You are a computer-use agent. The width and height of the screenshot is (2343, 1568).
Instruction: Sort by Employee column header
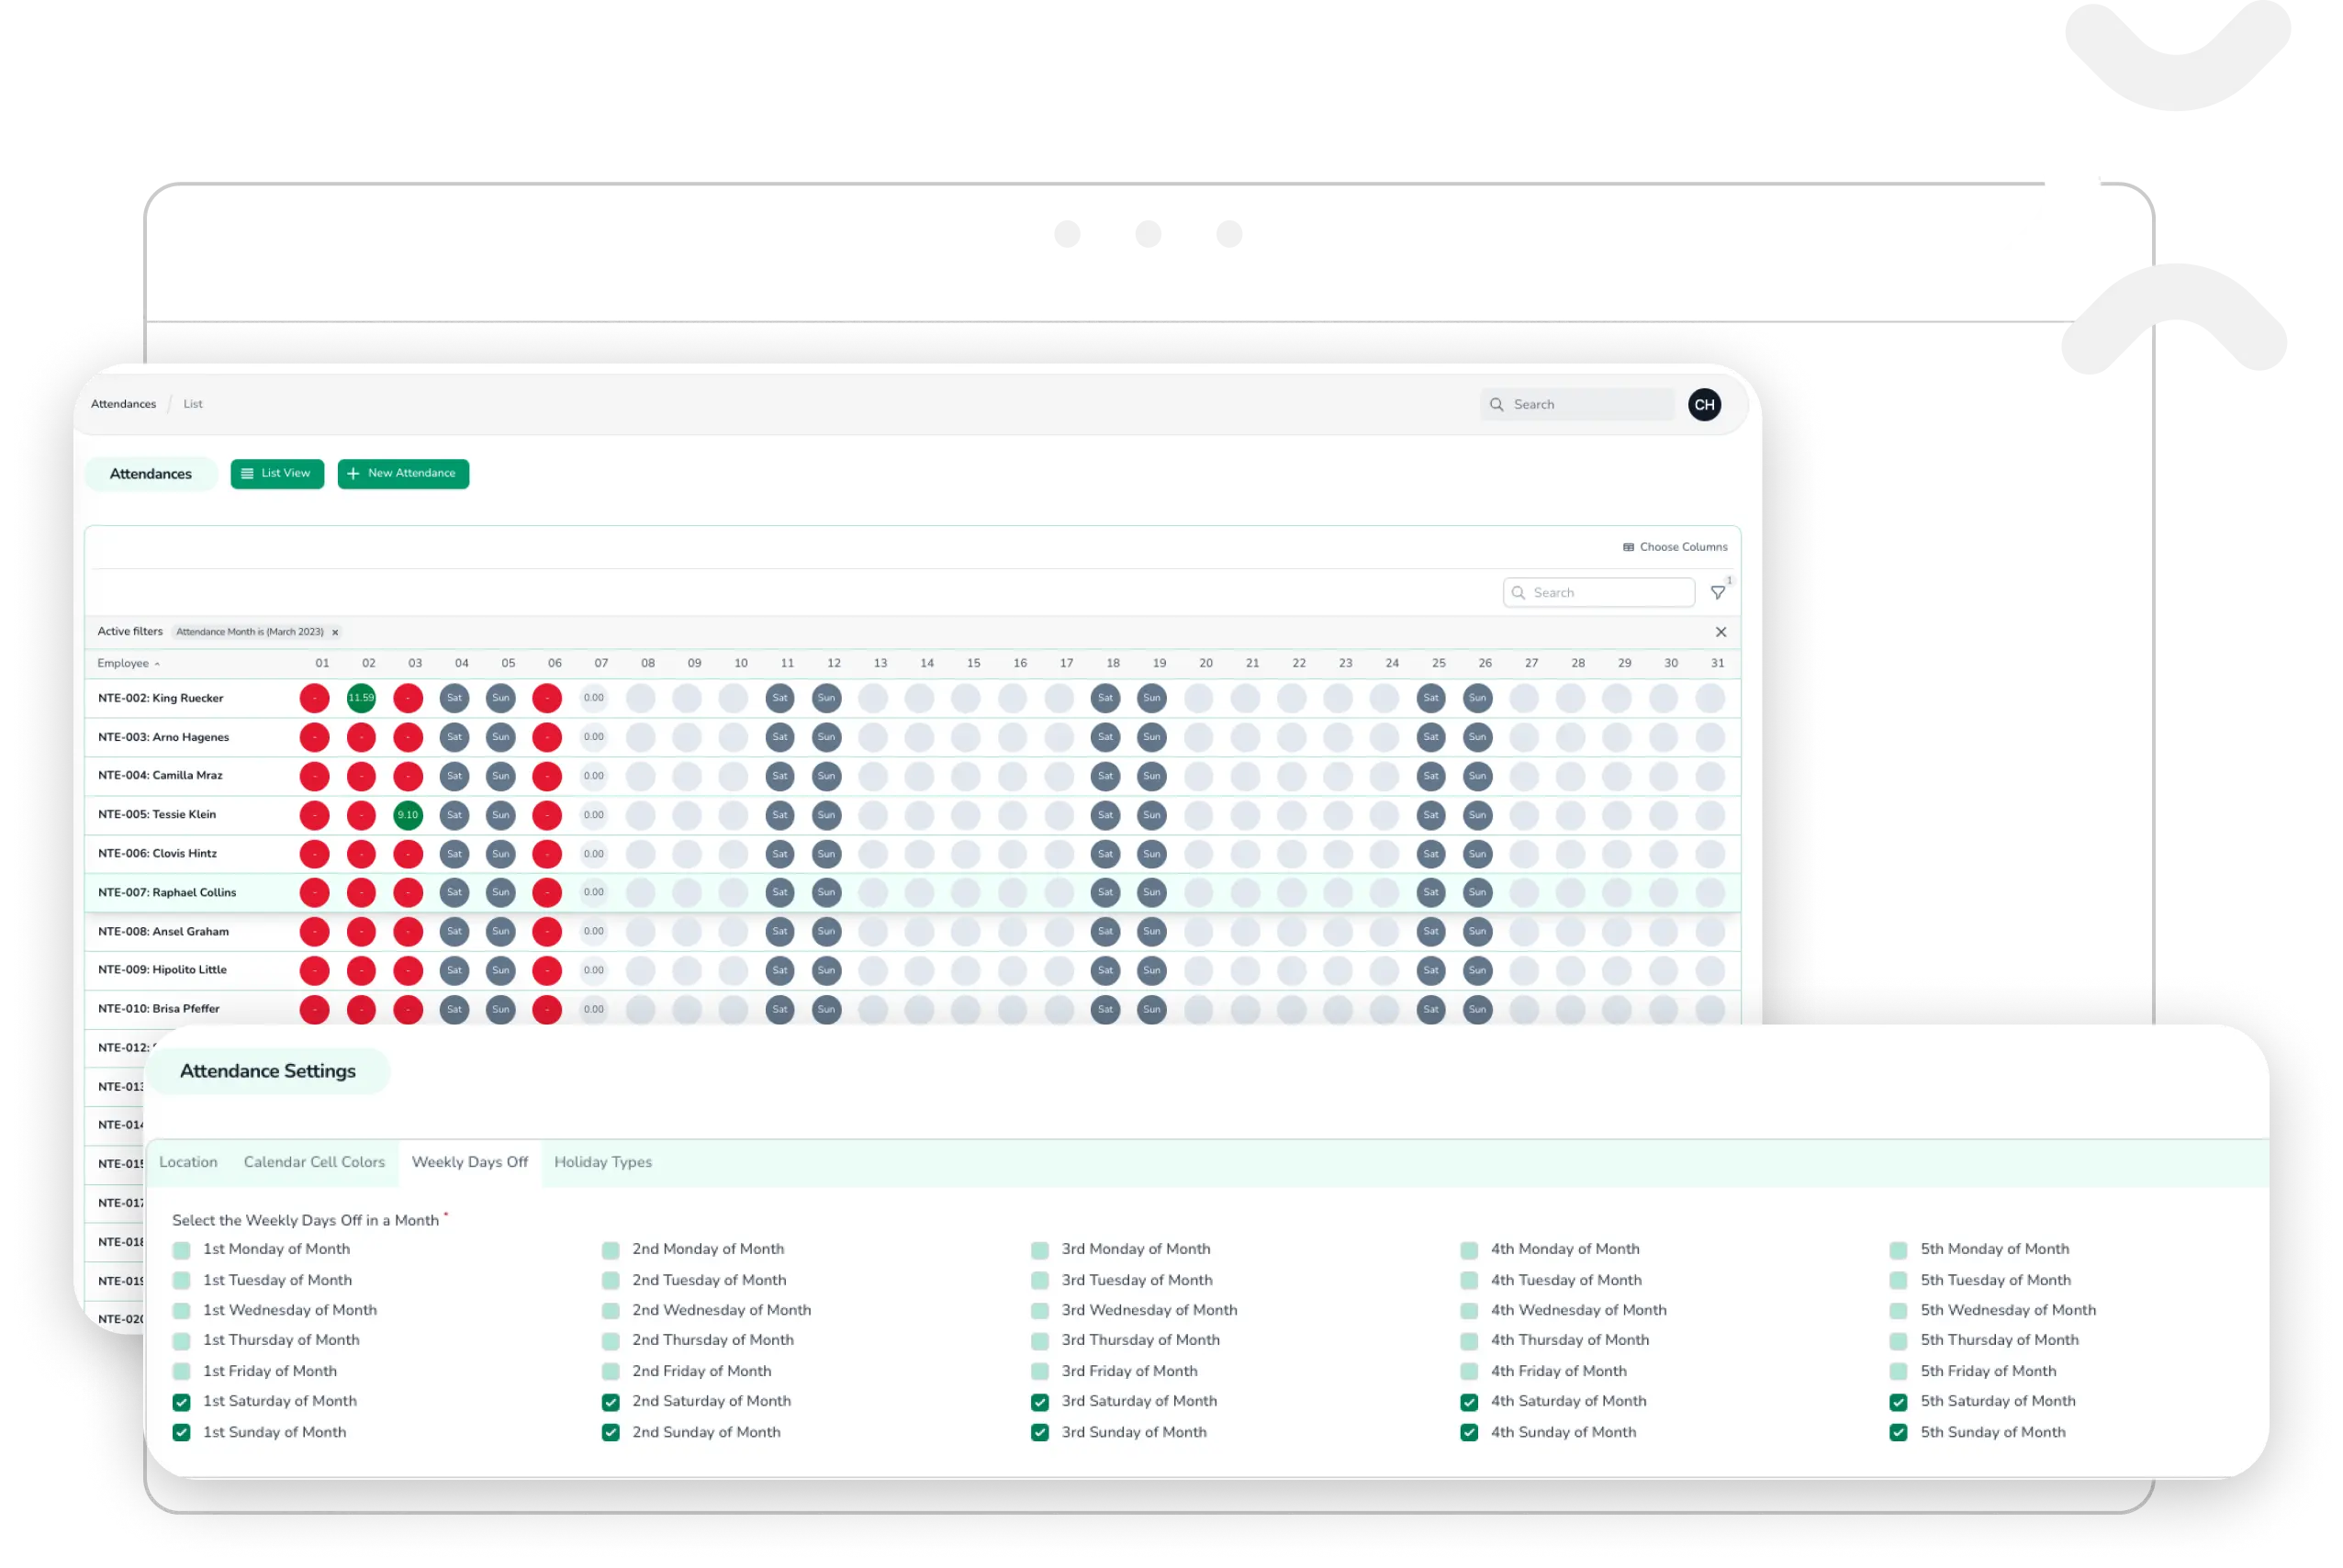(123, 663)
